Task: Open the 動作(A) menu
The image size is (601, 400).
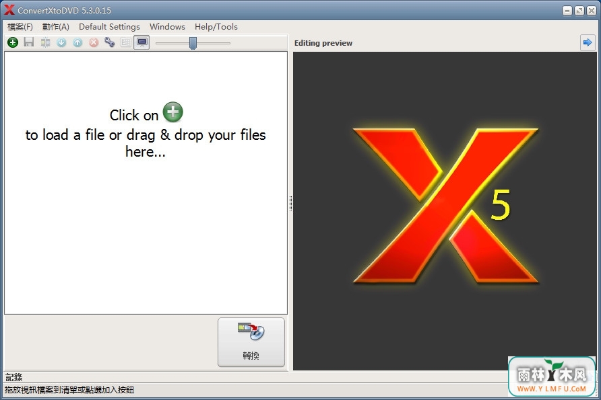Action: 55,27
